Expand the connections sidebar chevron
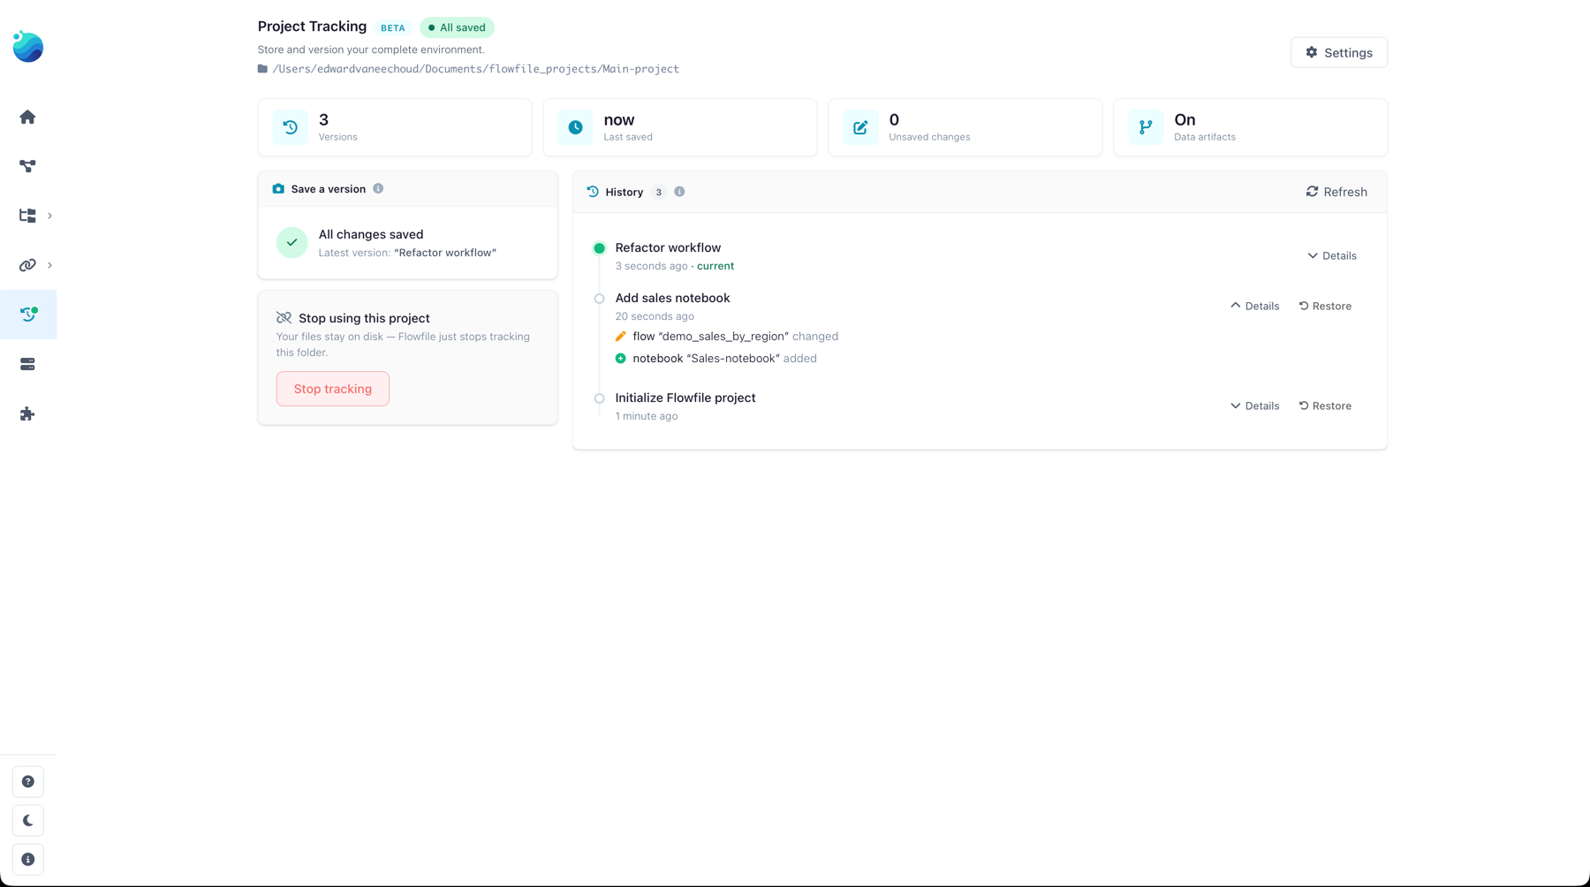 [x=49, y=265]
